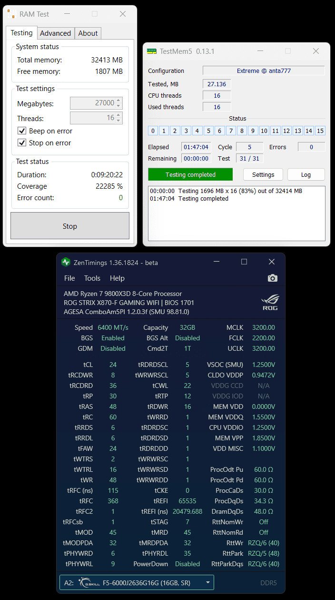
Task: Click the Test 31 / 31 value
Action: 249,158
